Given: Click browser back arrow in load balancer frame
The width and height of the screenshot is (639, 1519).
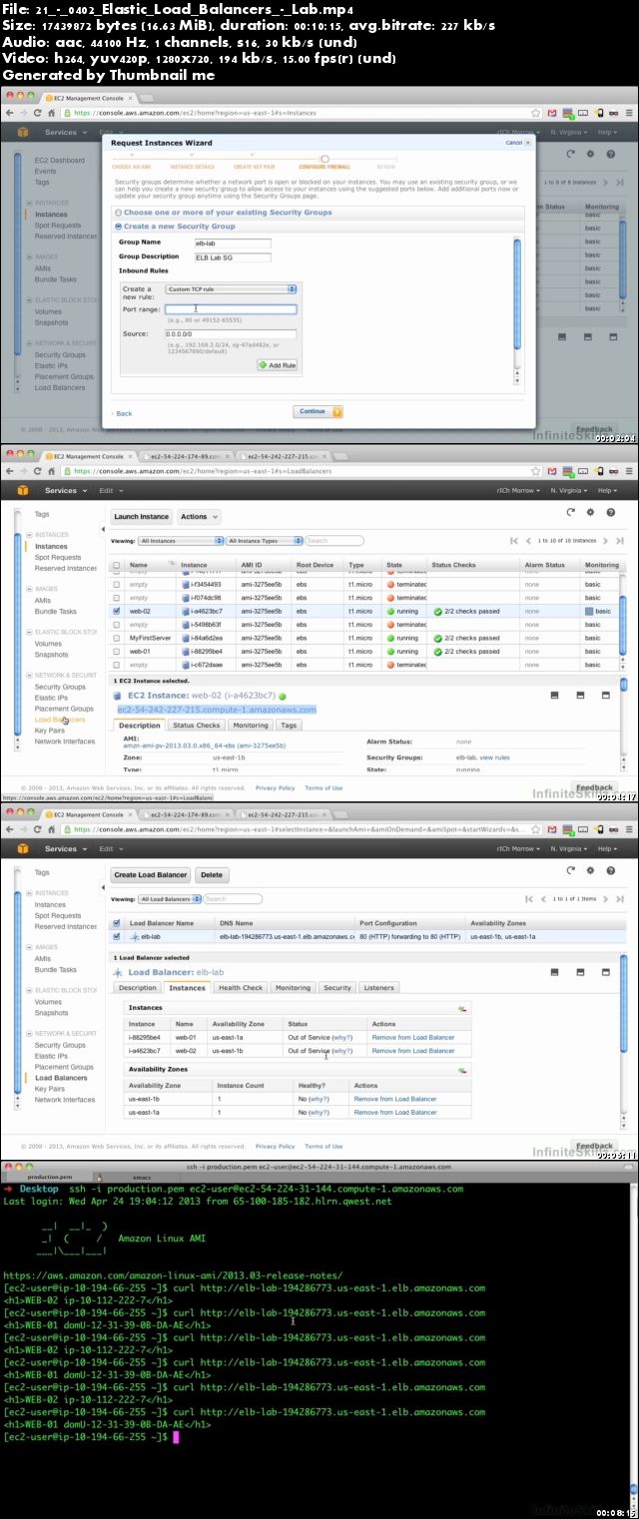Looking at the screenshot, I should coord(10,830).
